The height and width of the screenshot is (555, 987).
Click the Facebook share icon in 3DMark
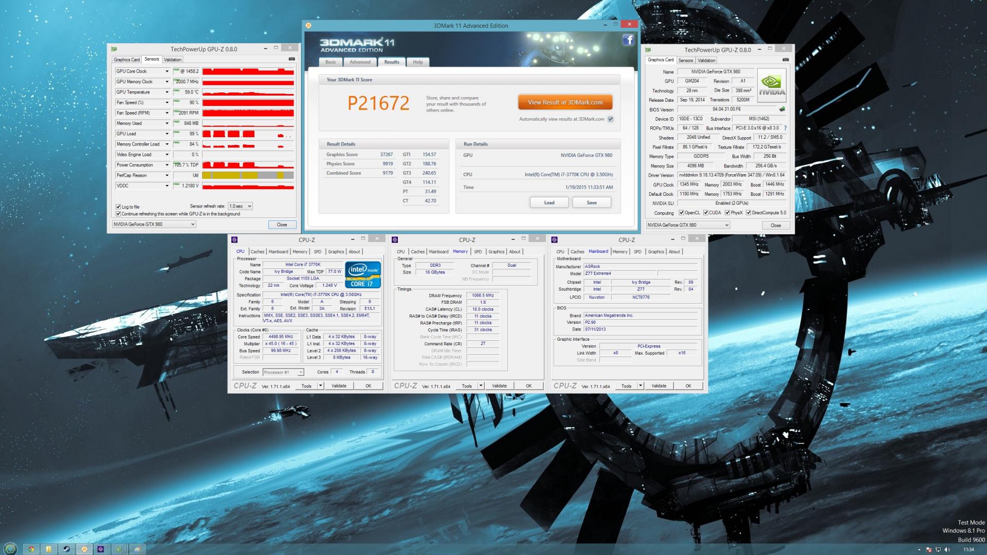point(628,40)
